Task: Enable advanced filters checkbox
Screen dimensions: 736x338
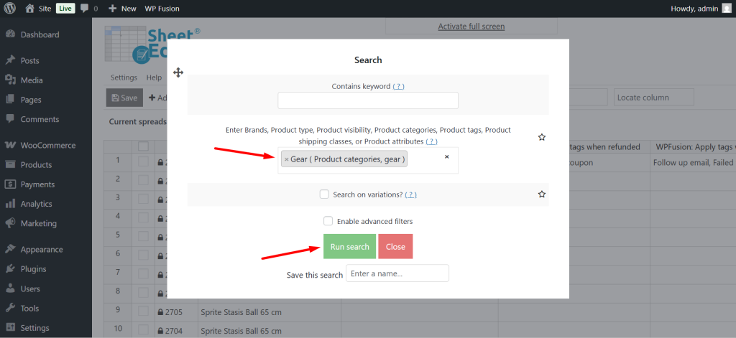Action: pos(328,221)
